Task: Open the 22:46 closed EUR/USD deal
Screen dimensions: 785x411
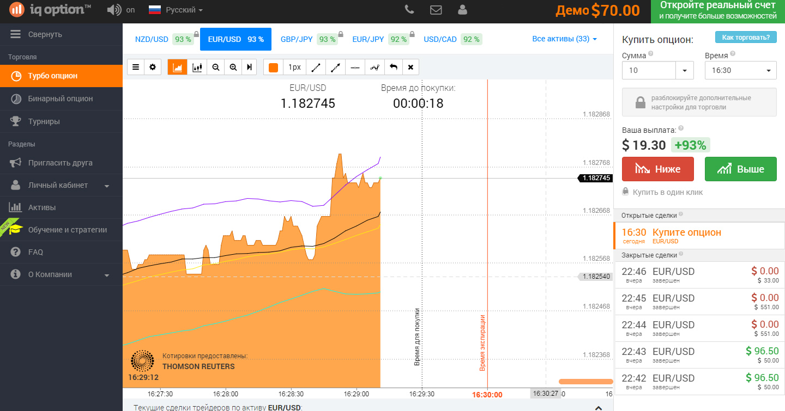Action: (700, 275)
